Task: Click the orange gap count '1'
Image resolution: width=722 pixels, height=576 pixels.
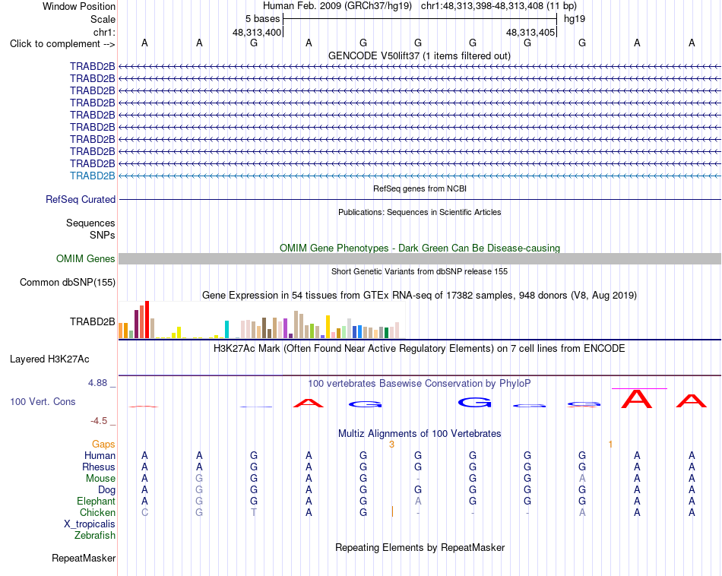Action: click(x=610, y=445)
